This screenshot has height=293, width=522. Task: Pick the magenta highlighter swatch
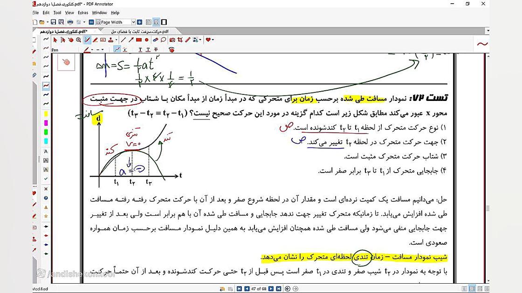coord(46,123)
